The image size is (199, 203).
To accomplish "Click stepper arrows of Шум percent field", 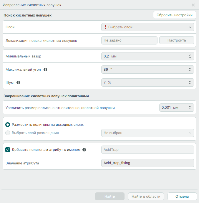I will (x=190, y=82).
